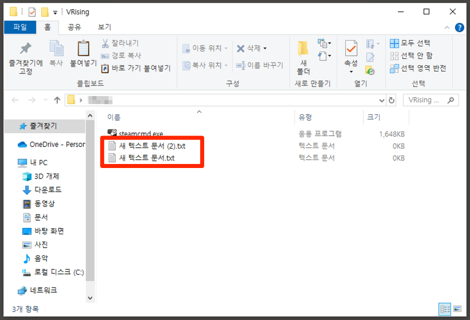Select the steamcmd.exe file
Viewport: 470px width, 320px height.
[x=135, y=134]
